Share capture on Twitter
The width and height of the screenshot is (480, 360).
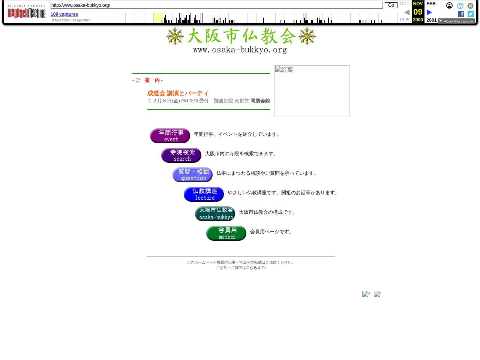[471, 14]
